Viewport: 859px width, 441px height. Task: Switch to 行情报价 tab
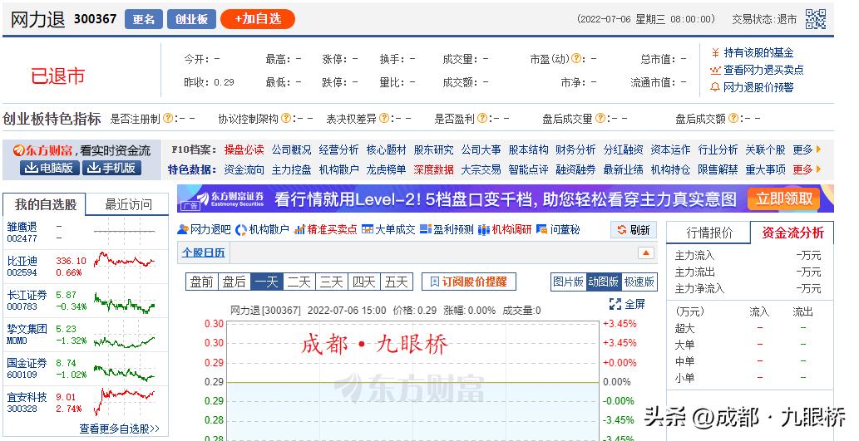point(708,233)
